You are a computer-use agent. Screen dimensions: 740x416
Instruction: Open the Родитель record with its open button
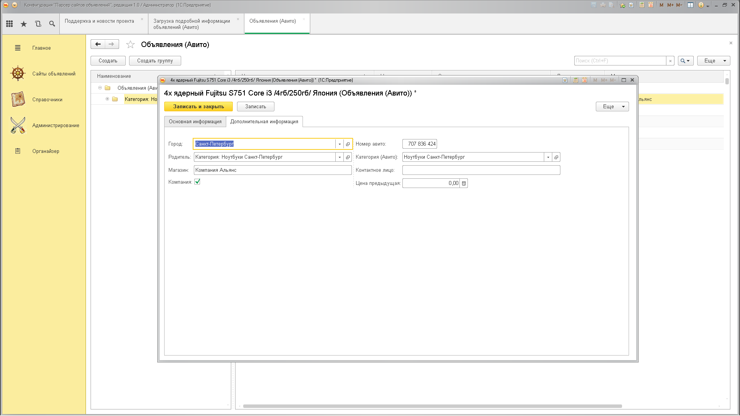click(x=348, y=157)
